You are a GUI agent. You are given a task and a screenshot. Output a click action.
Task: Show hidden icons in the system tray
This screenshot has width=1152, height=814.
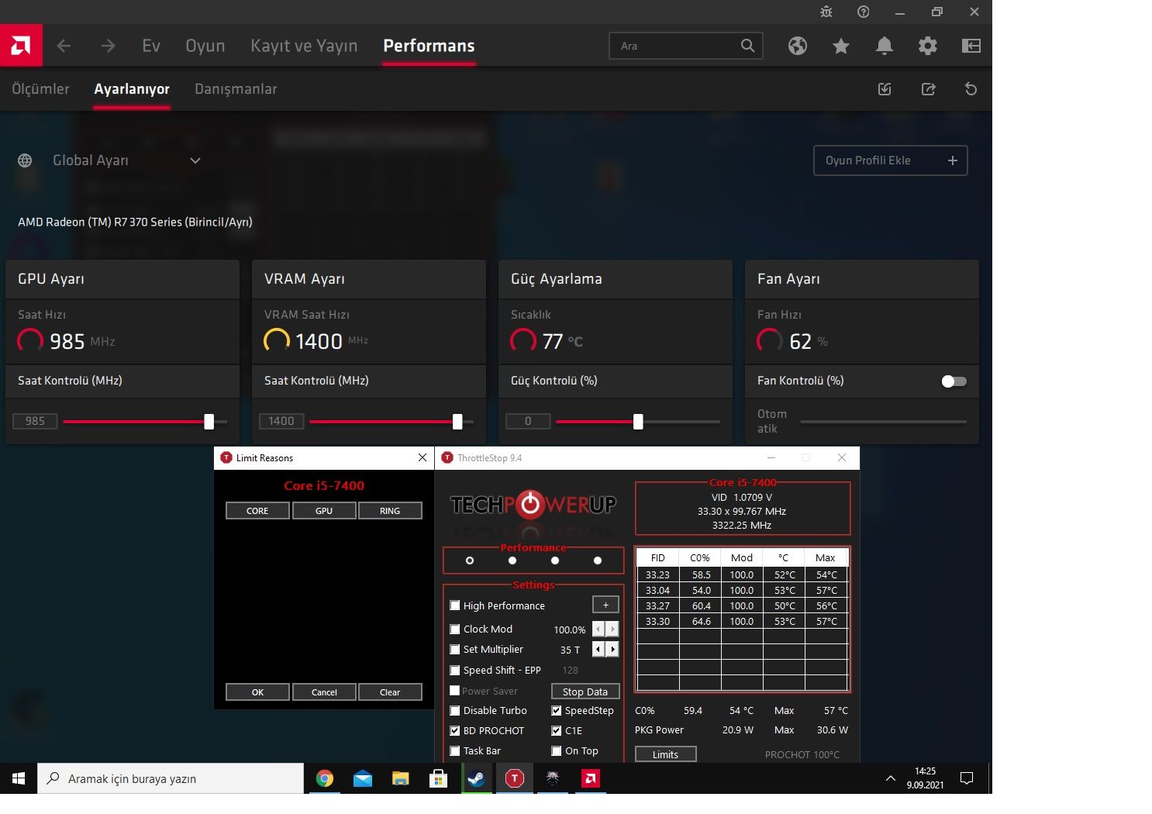coord(891,778)
